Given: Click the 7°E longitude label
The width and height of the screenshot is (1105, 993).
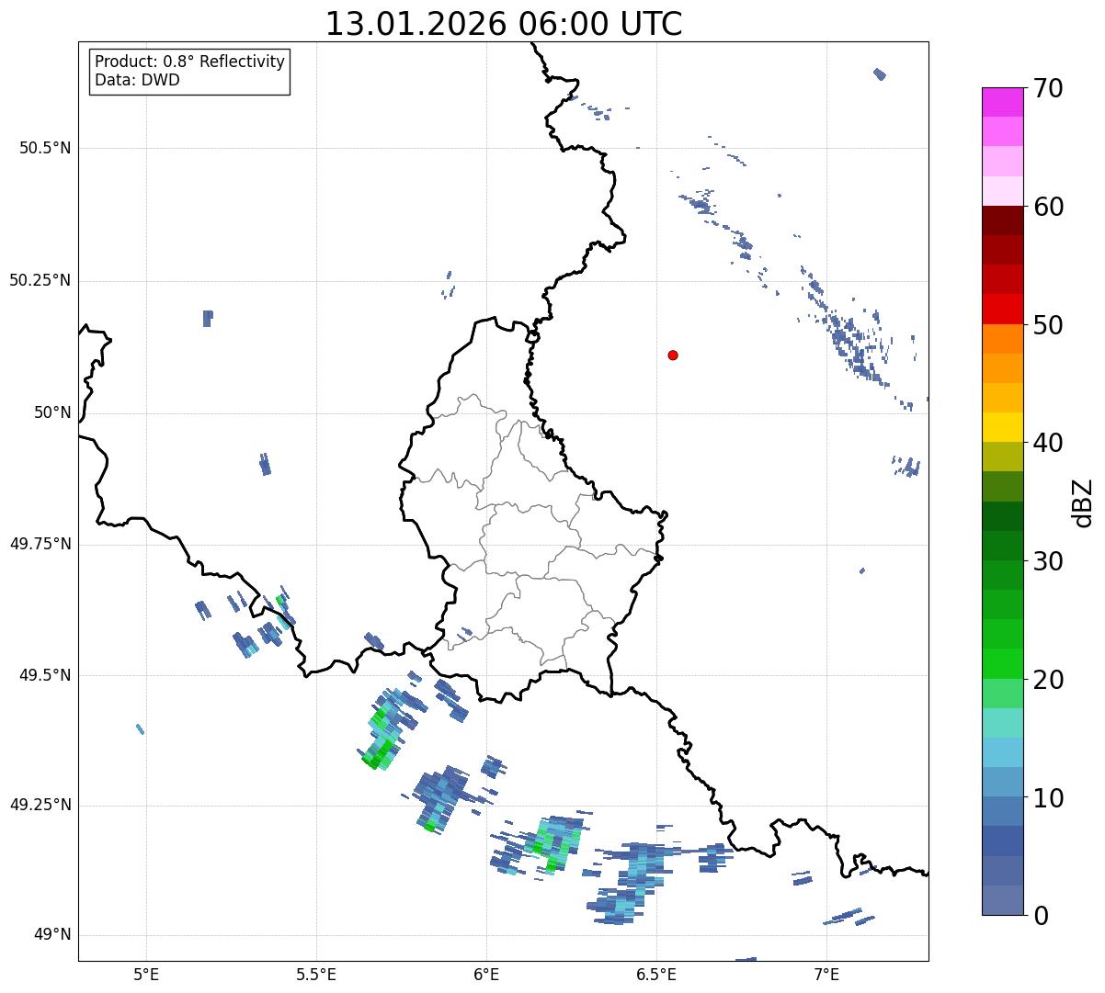Looking at the screenshot, I should [x=827, y=974].
